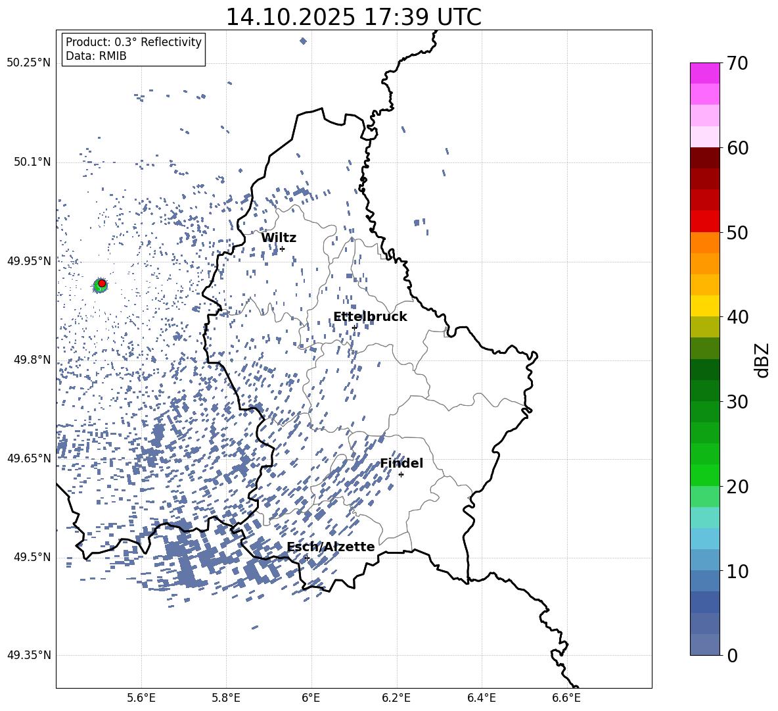The image size is (778, 711).
Task: Click the title 14.10.2025 17:39 UTC
Action: (x=354, y=17)
